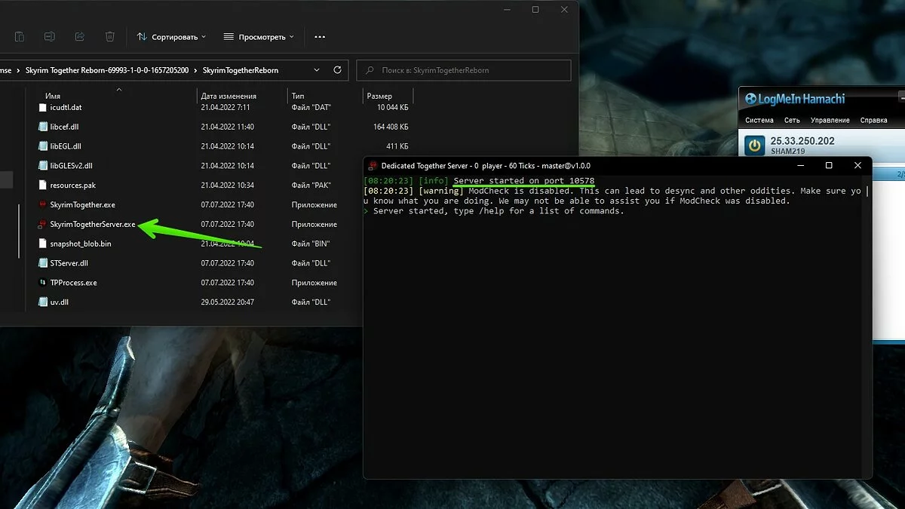Image resolution: width=905 pixels, height=509 pixels.
Task: Select the TPProcess.exe file
Action: (73, 283)
